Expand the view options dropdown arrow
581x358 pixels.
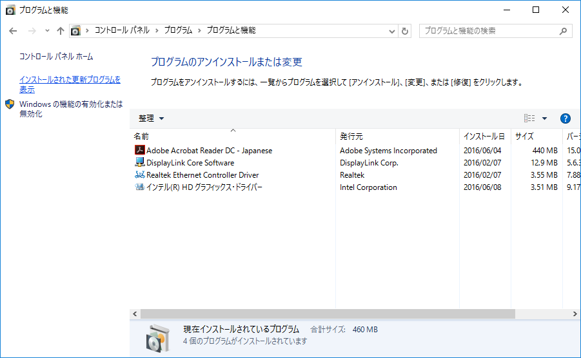[x=544, y=118]
